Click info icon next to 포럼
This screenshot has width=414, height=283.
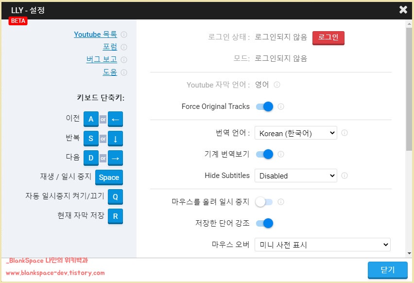pos(124,47)
